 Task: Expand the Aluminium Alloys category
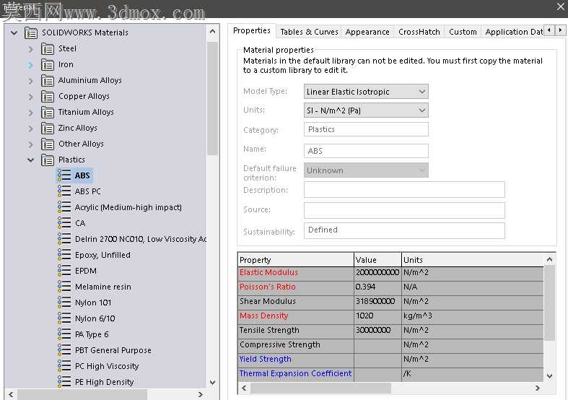point(31,81)
